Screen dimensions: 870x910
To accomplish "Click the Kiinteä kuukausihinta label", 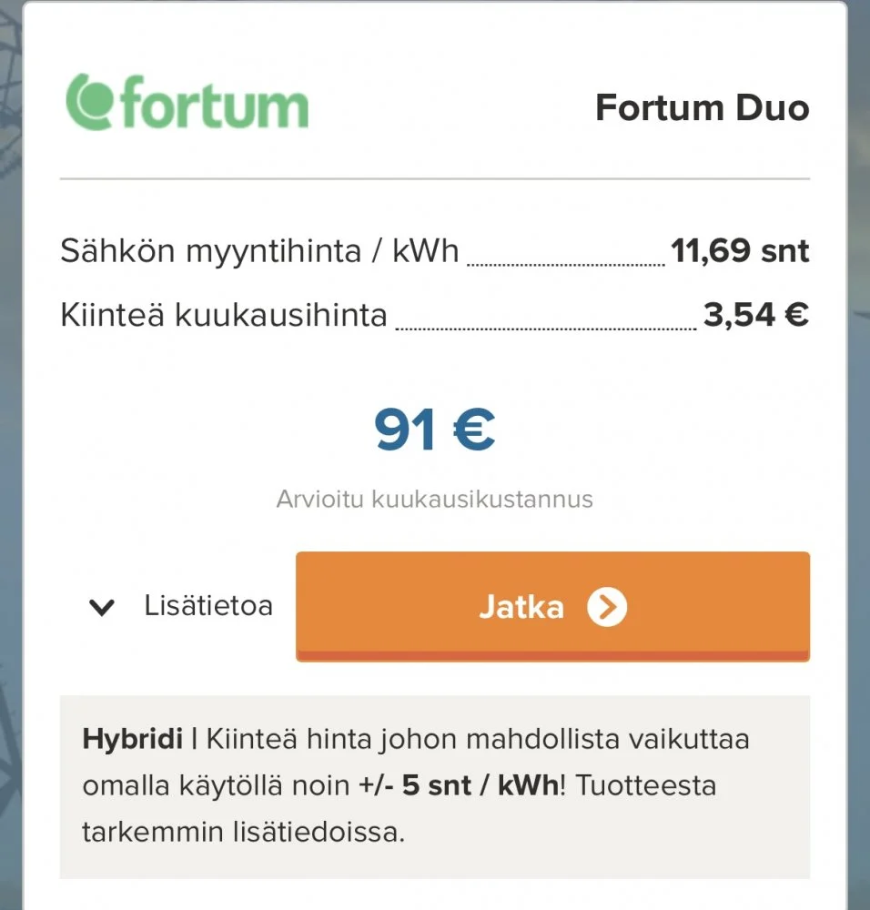I will 224,316.
